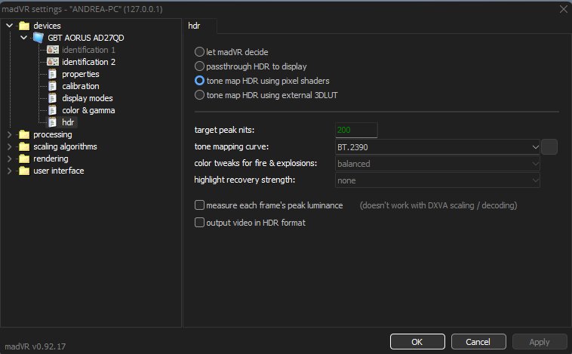Open the properties tree item
The height and width of the screenshot is (354, 572).
[x=81, y=74]
